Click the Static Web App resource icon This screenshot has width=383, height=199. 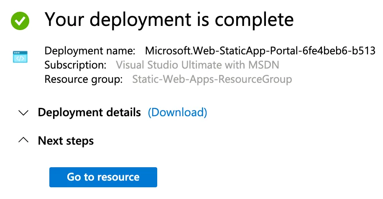point(20,56)
